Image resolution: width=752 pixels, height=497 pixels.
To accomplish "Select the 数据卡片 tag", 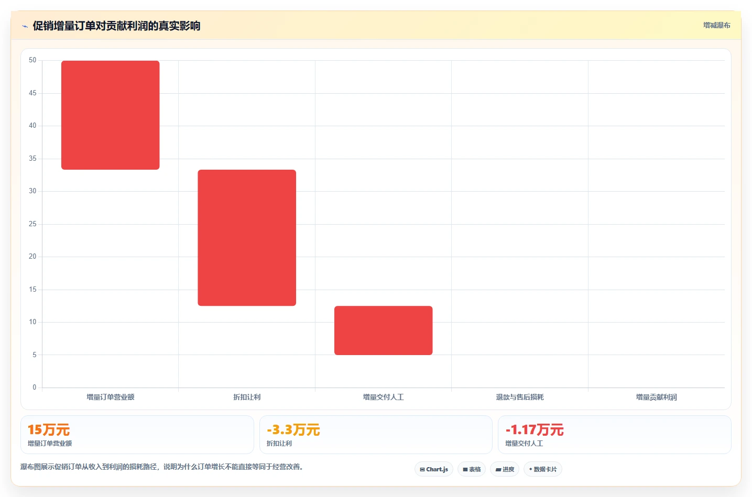I will [x=543, y=469].
